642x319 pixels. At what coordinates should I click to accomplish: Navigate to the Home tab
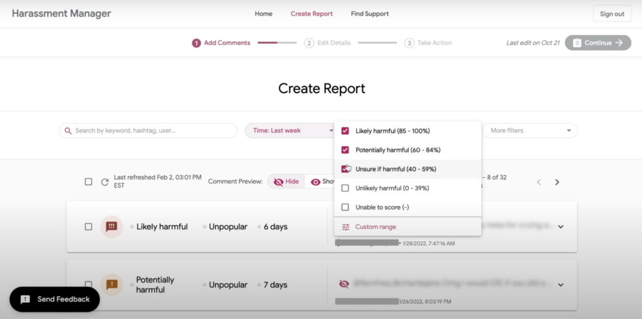pyautogui.click(x=263, y=14)
